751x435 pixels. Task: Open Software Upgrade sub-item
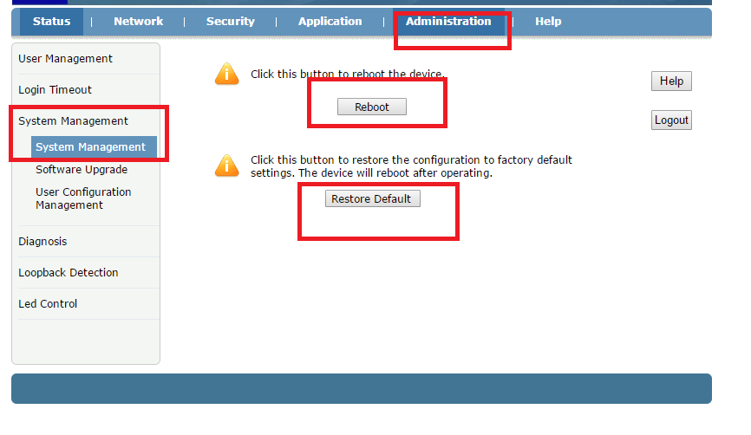pos(82,170)
